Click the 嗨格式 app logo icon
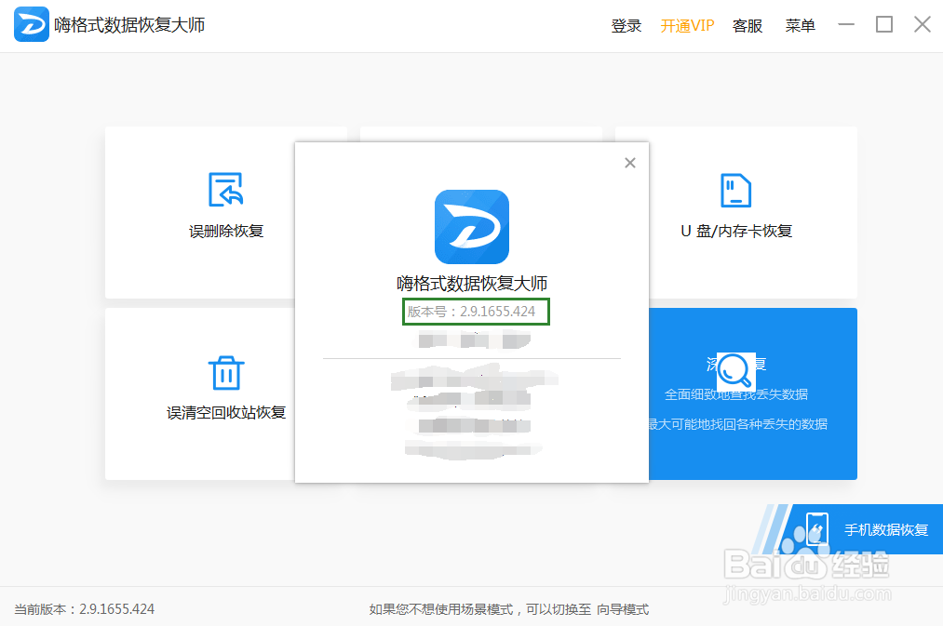This screenshot has height=626, width=943. pyautogui.click(x=31, y=24)
